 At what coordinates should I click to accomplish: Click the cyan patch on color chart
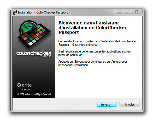coord(39,26)
